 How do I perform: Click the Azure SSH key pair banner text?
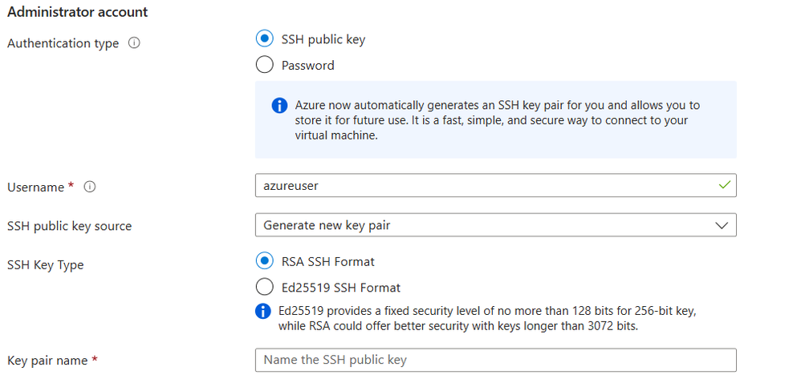click(x=498, y=120)
